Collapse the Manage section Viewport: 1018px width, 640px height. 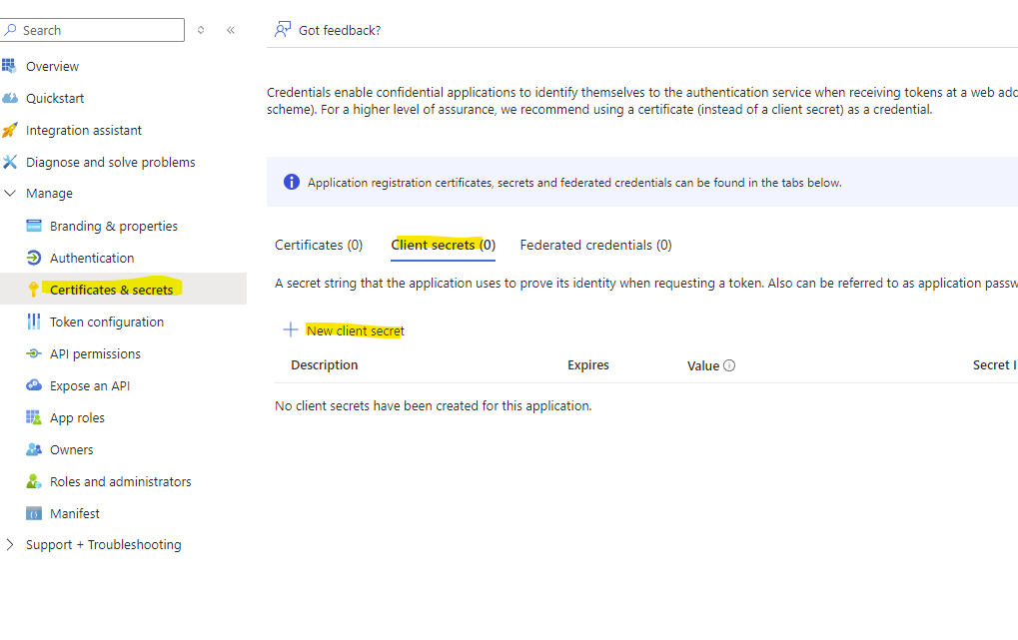tap(10, 194)
